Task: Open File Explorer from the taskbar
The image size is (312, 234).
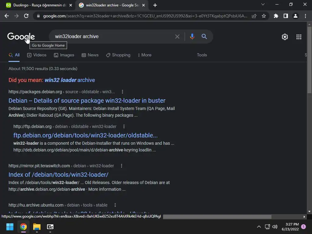Action: [x=37, y=227]
